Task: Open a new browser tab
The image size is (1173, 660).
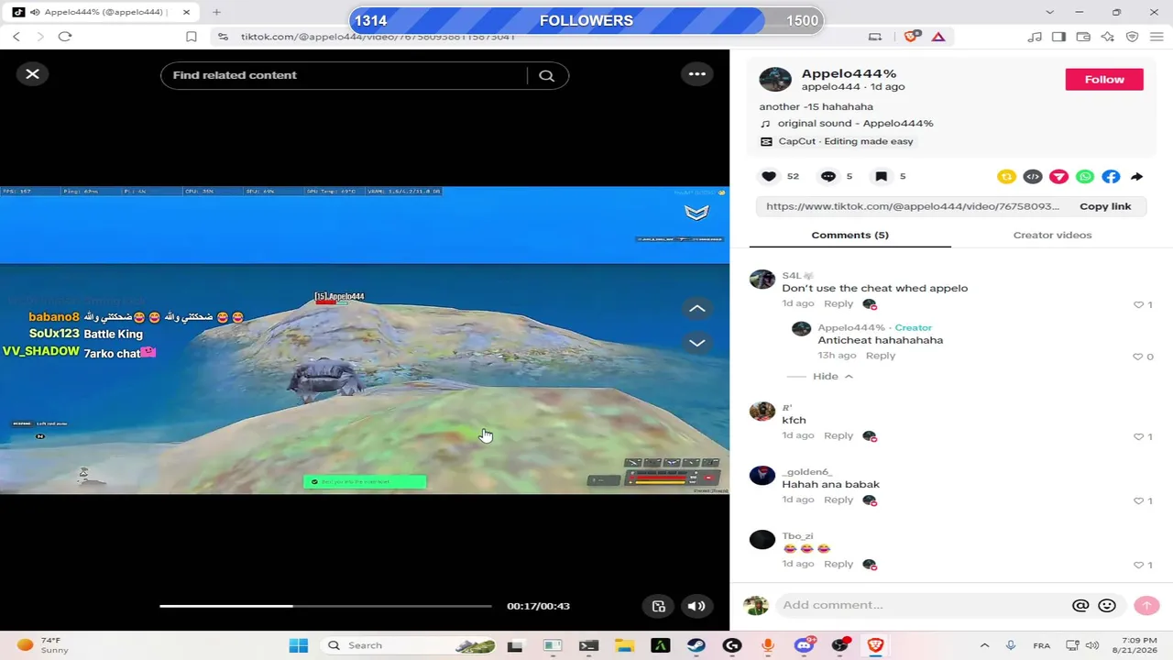Action: pyautogui.click(x=216, y=12)
